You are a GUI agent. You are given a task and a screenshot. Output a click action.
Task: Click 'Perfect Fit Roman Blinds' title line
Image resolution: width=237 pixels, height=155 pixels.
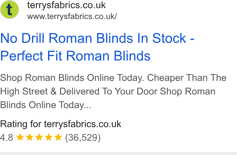click(x=75, y=56)
